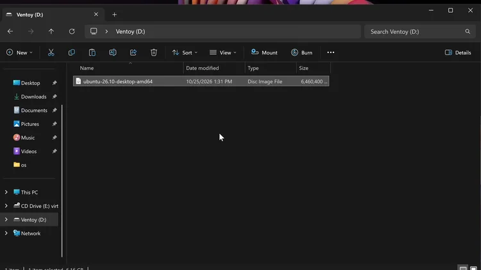This screenshot has width=481, height=270.
Task: Minimize the File Explorer window
Action: point(431,10)
